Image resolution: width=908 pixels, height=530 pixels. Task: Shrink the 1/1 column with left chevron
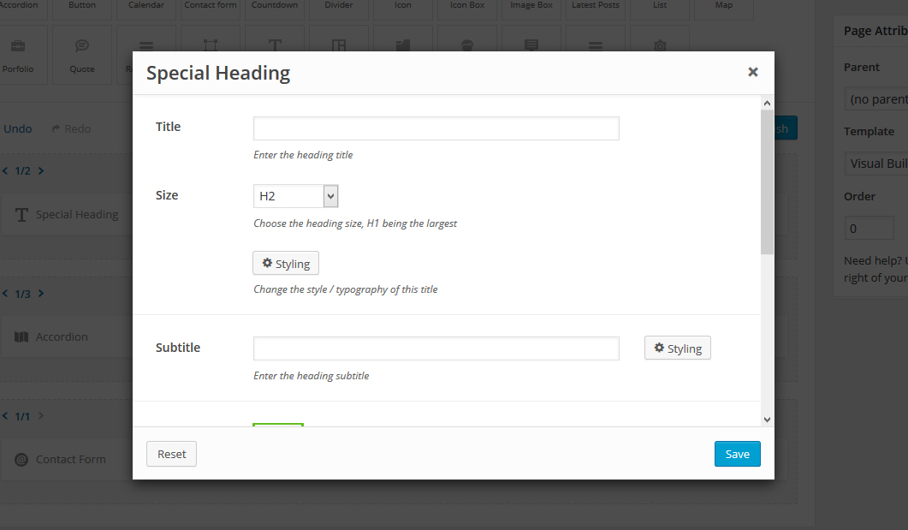click(x=5, y=416)
